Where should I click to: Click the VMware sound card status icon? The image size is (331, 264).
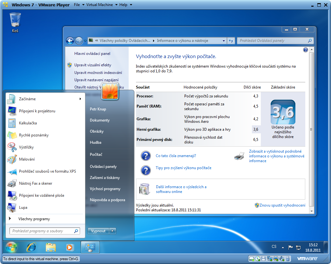click(282, 259)
